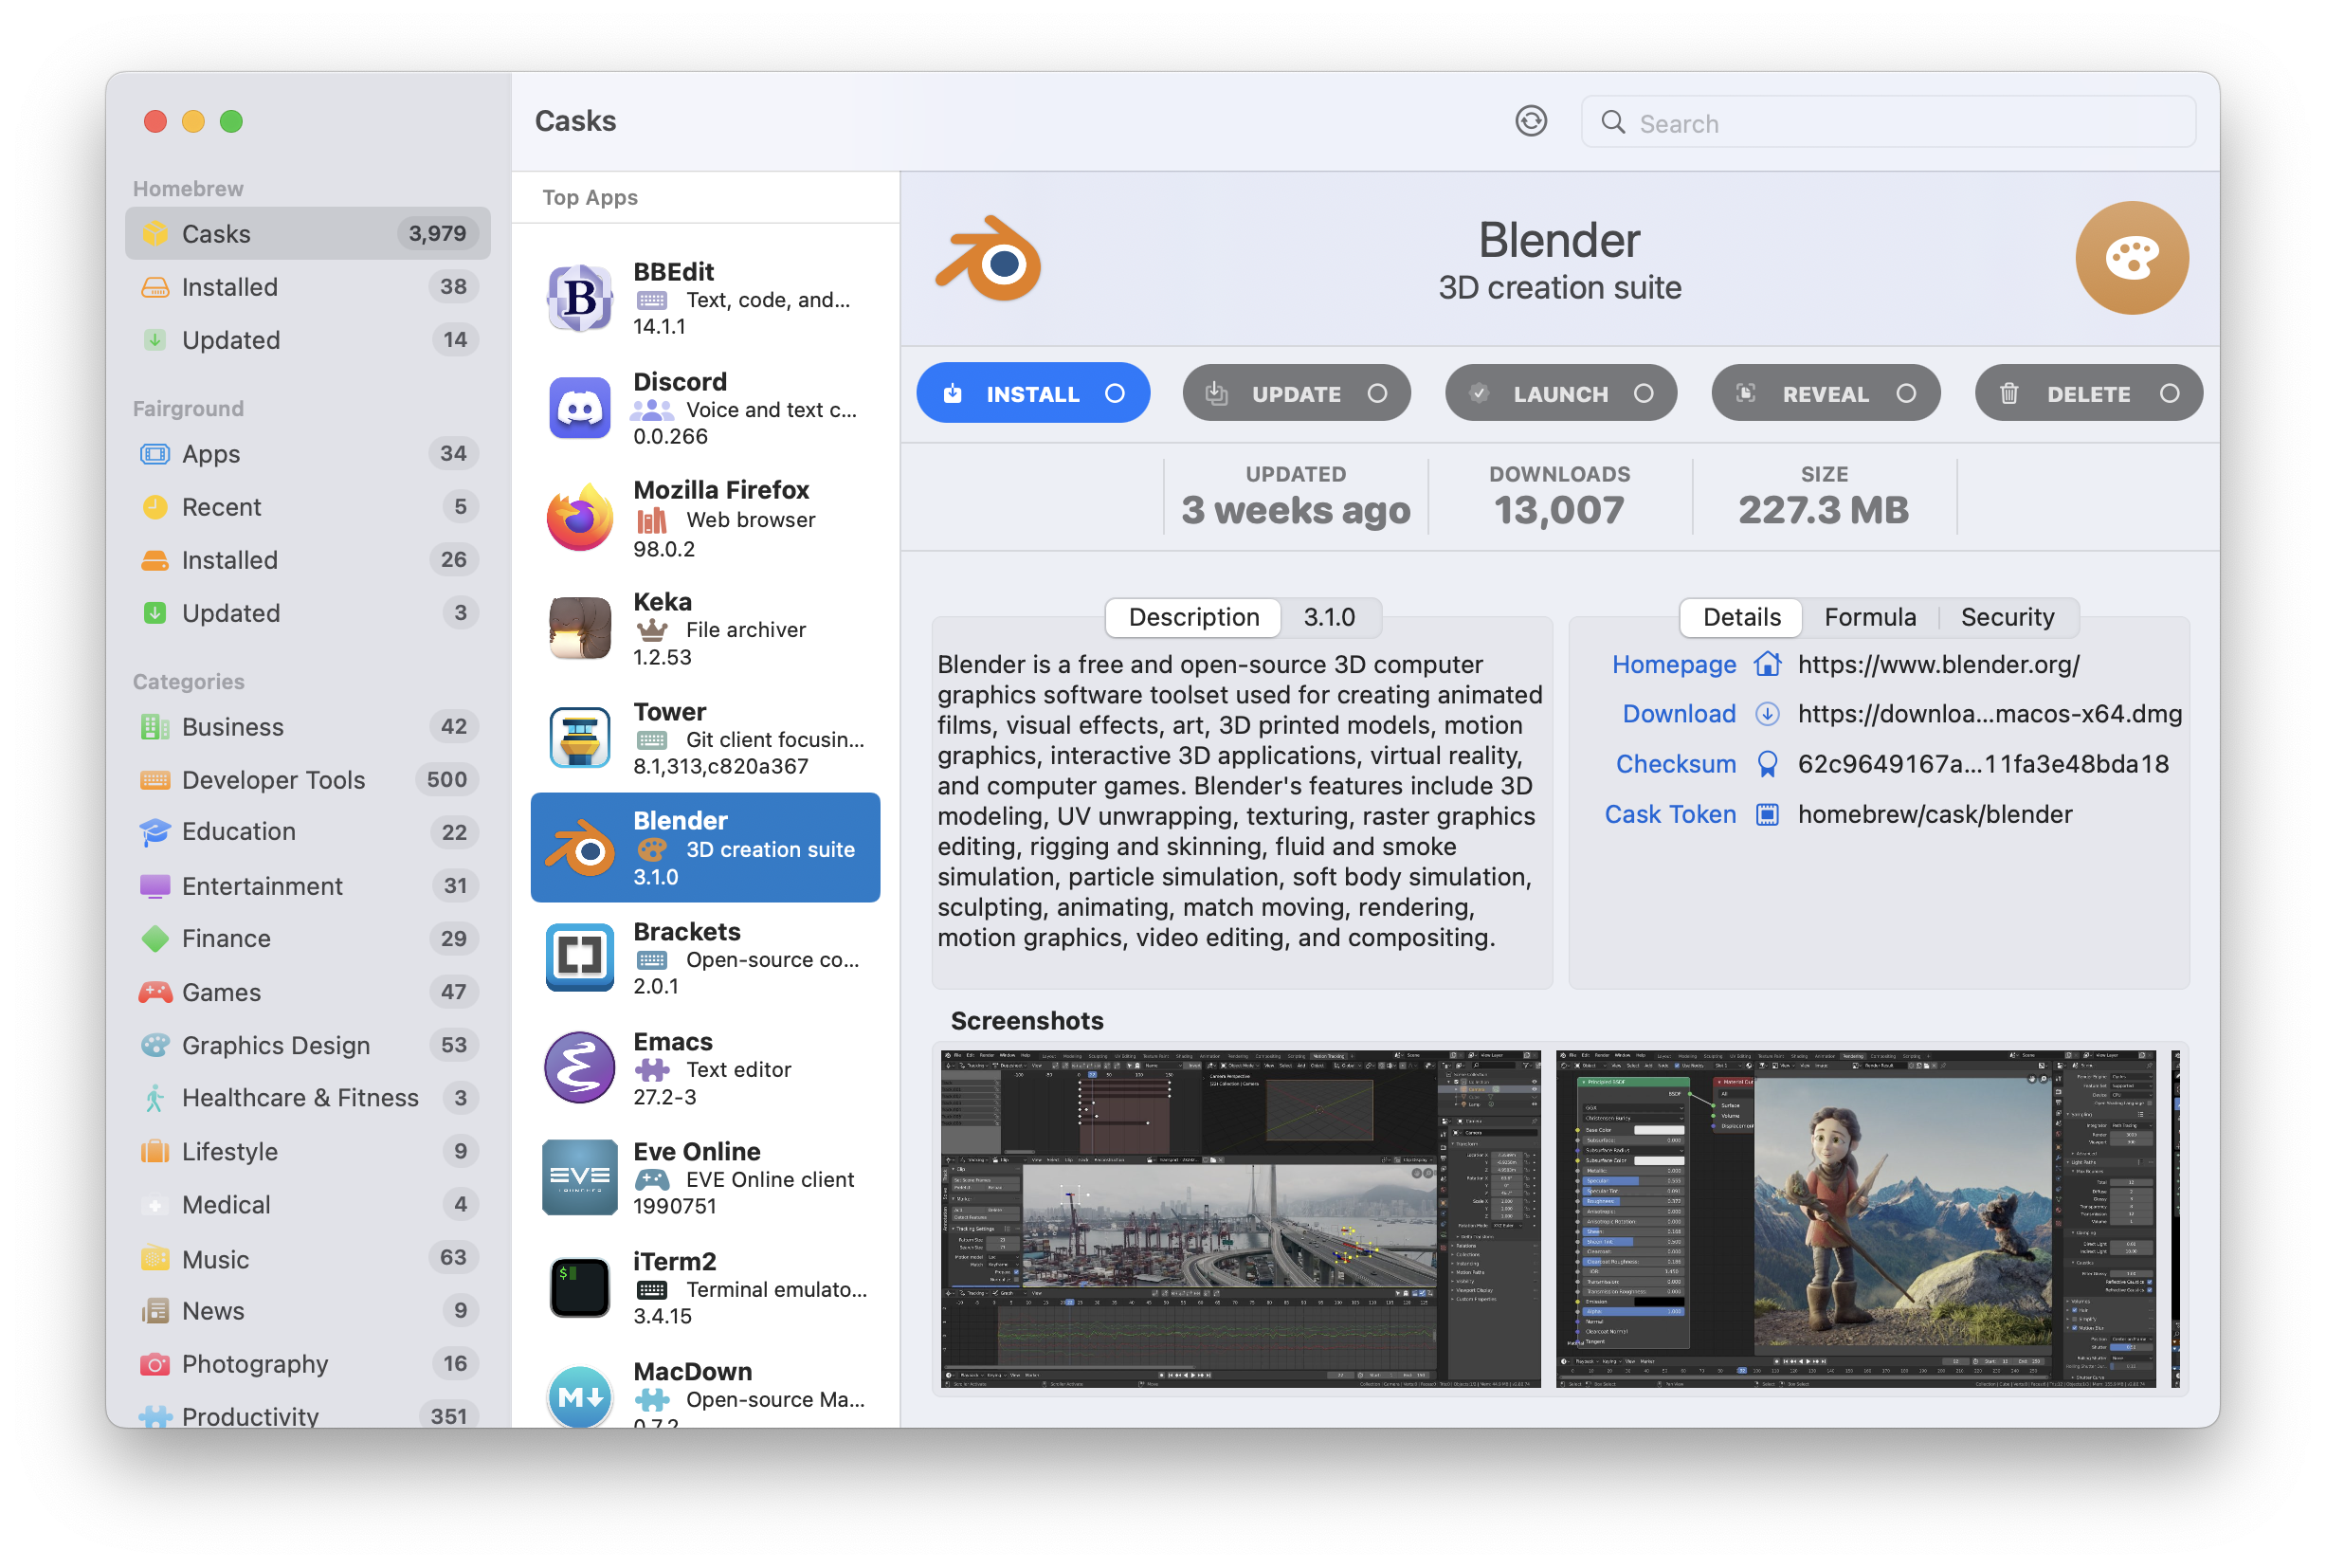
Task: Switch to the Security tab
Action: 2007,617
